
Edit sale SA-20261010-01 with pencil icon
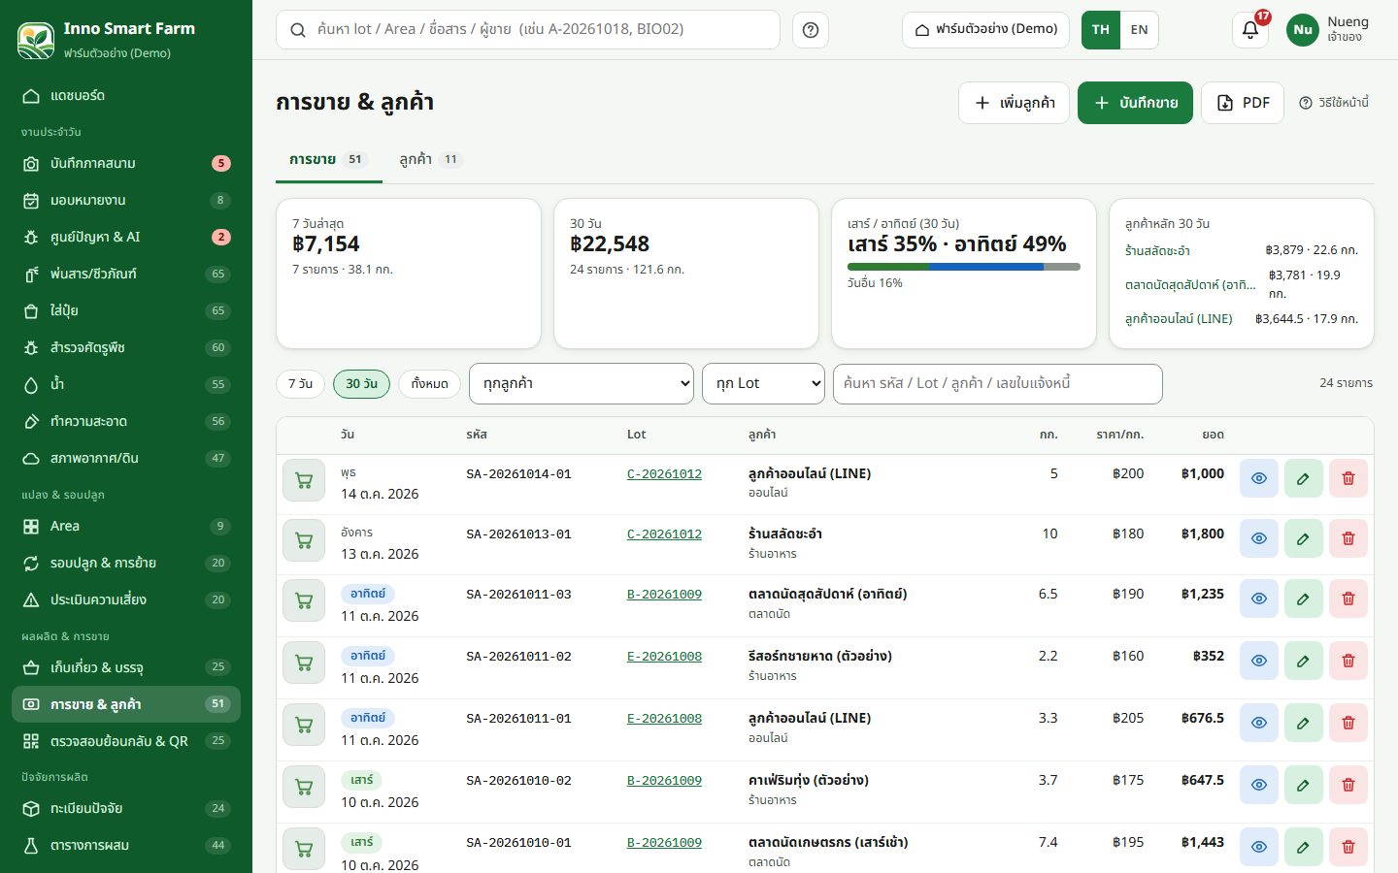coord(1304,847)
